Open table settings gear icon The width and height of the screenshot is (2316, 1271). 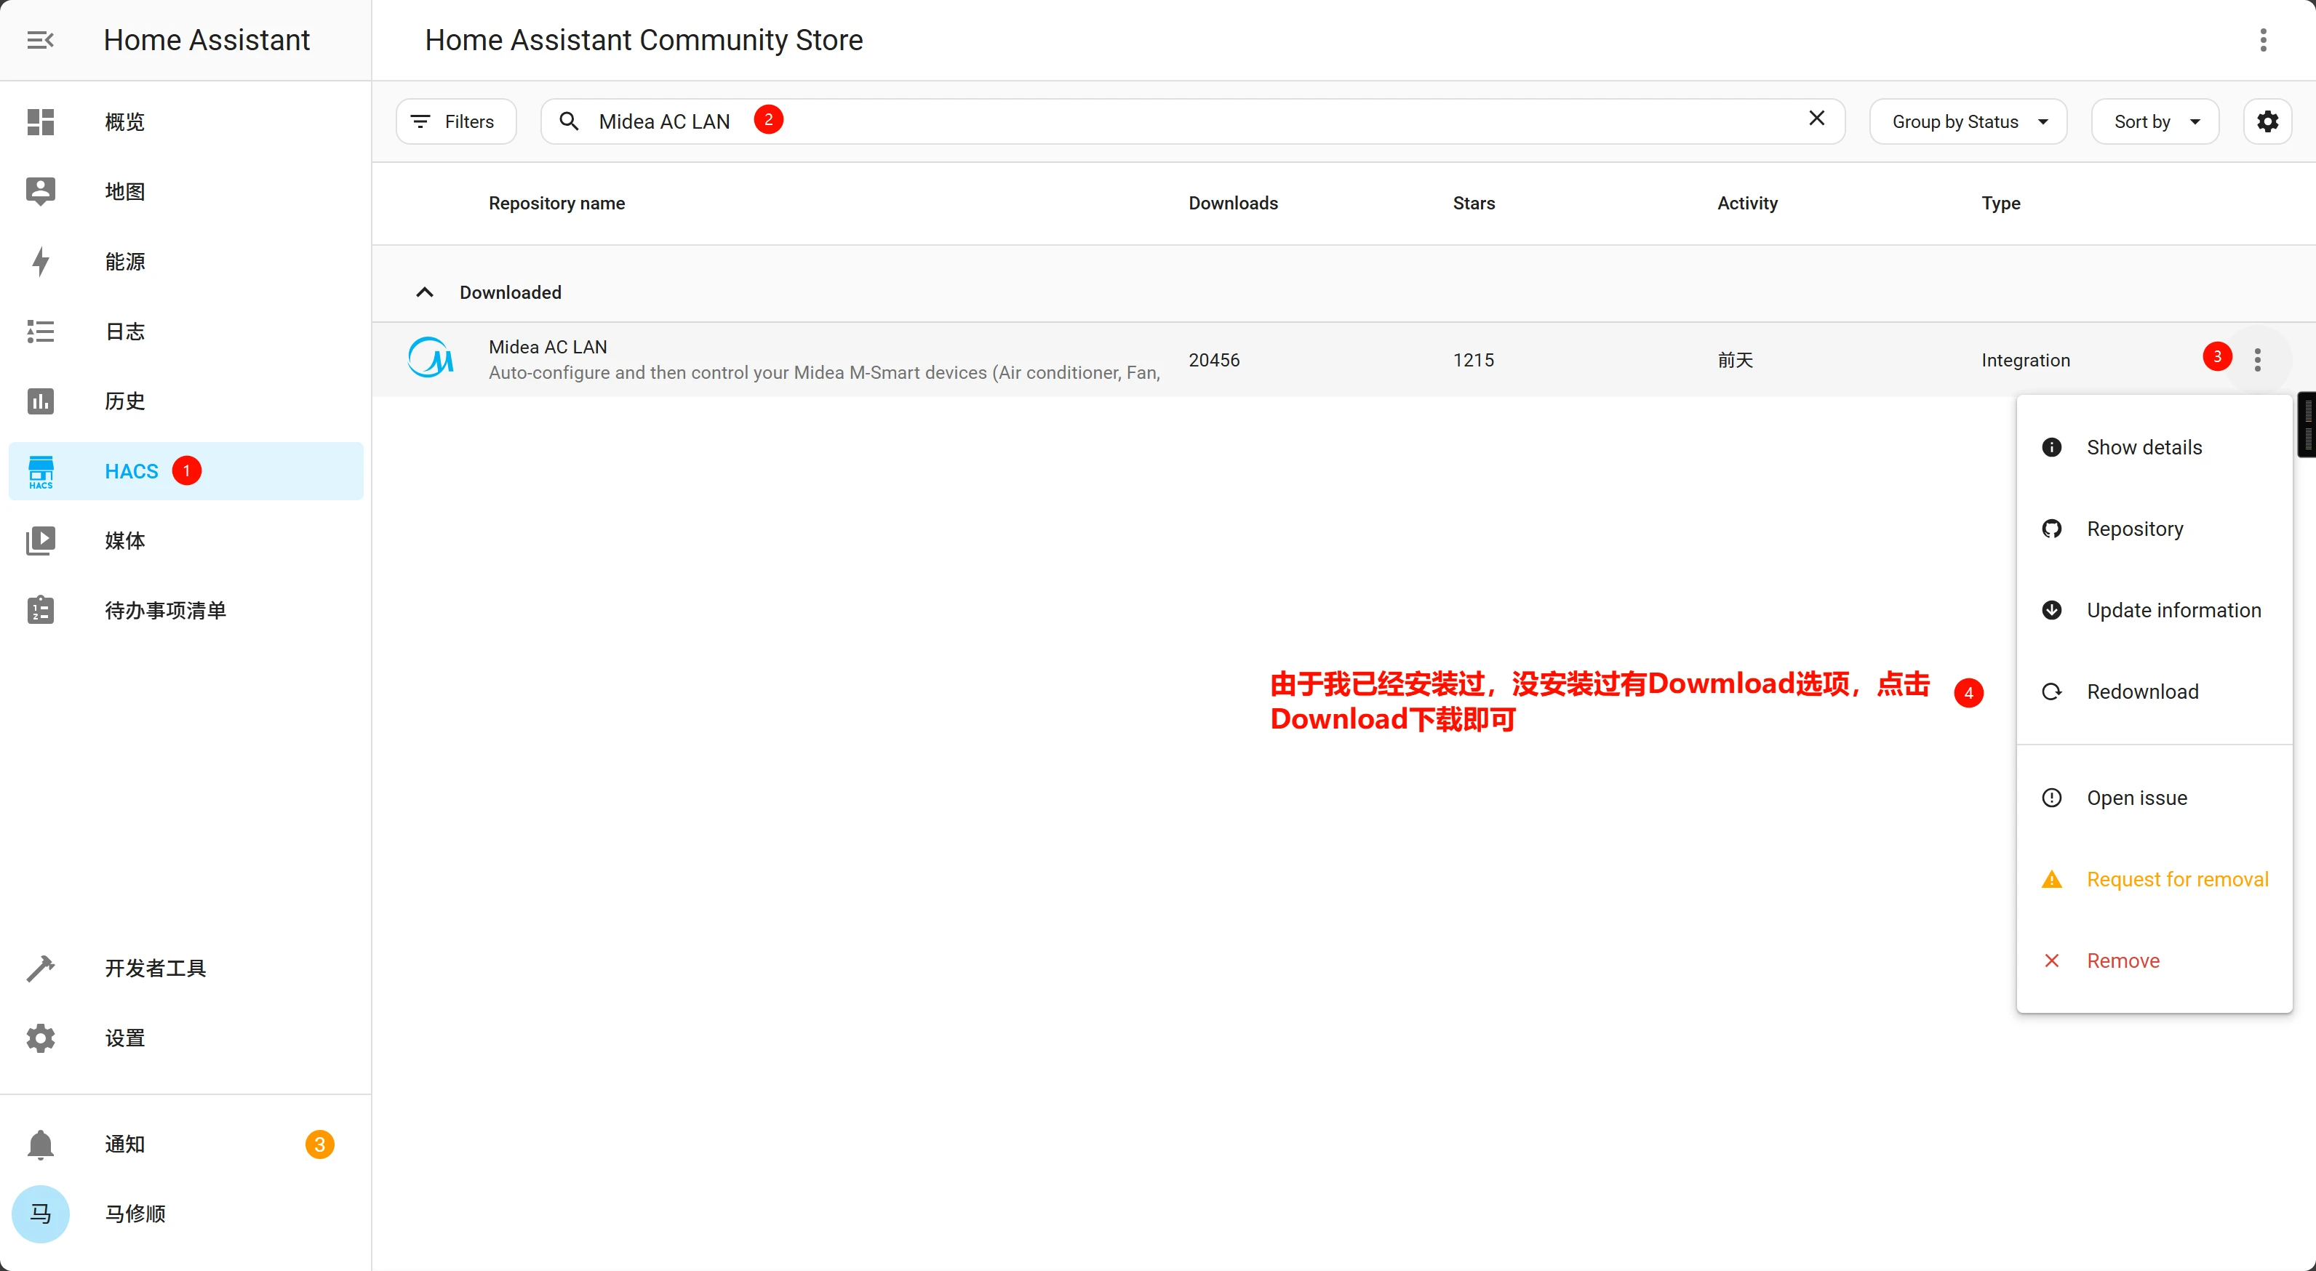point(2267,121)
